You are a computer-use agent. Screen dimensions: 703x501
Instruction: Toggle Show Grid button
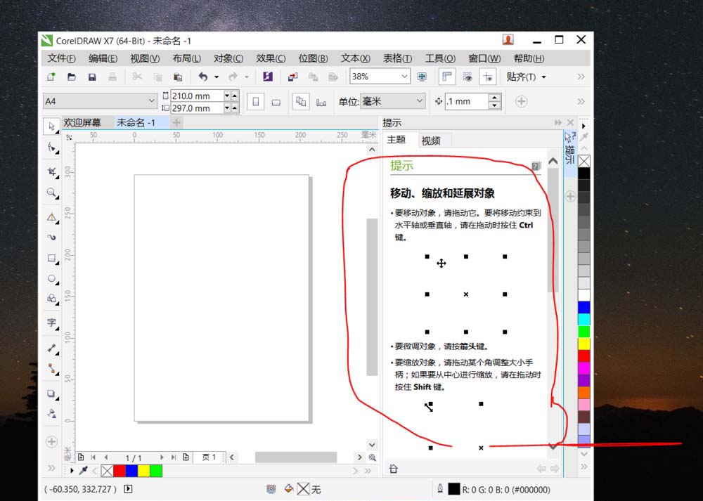click(467, 77)
